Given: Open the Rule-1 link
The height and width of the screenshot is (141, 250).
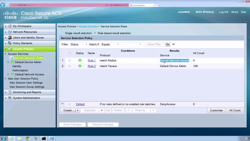Looking at the screenshot, I should pos(92,61).
